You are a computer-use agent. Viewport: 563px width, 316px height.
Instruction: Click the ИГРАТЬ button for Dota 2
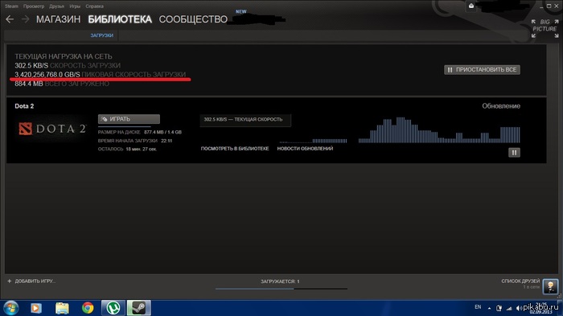(x=129, y=119)
